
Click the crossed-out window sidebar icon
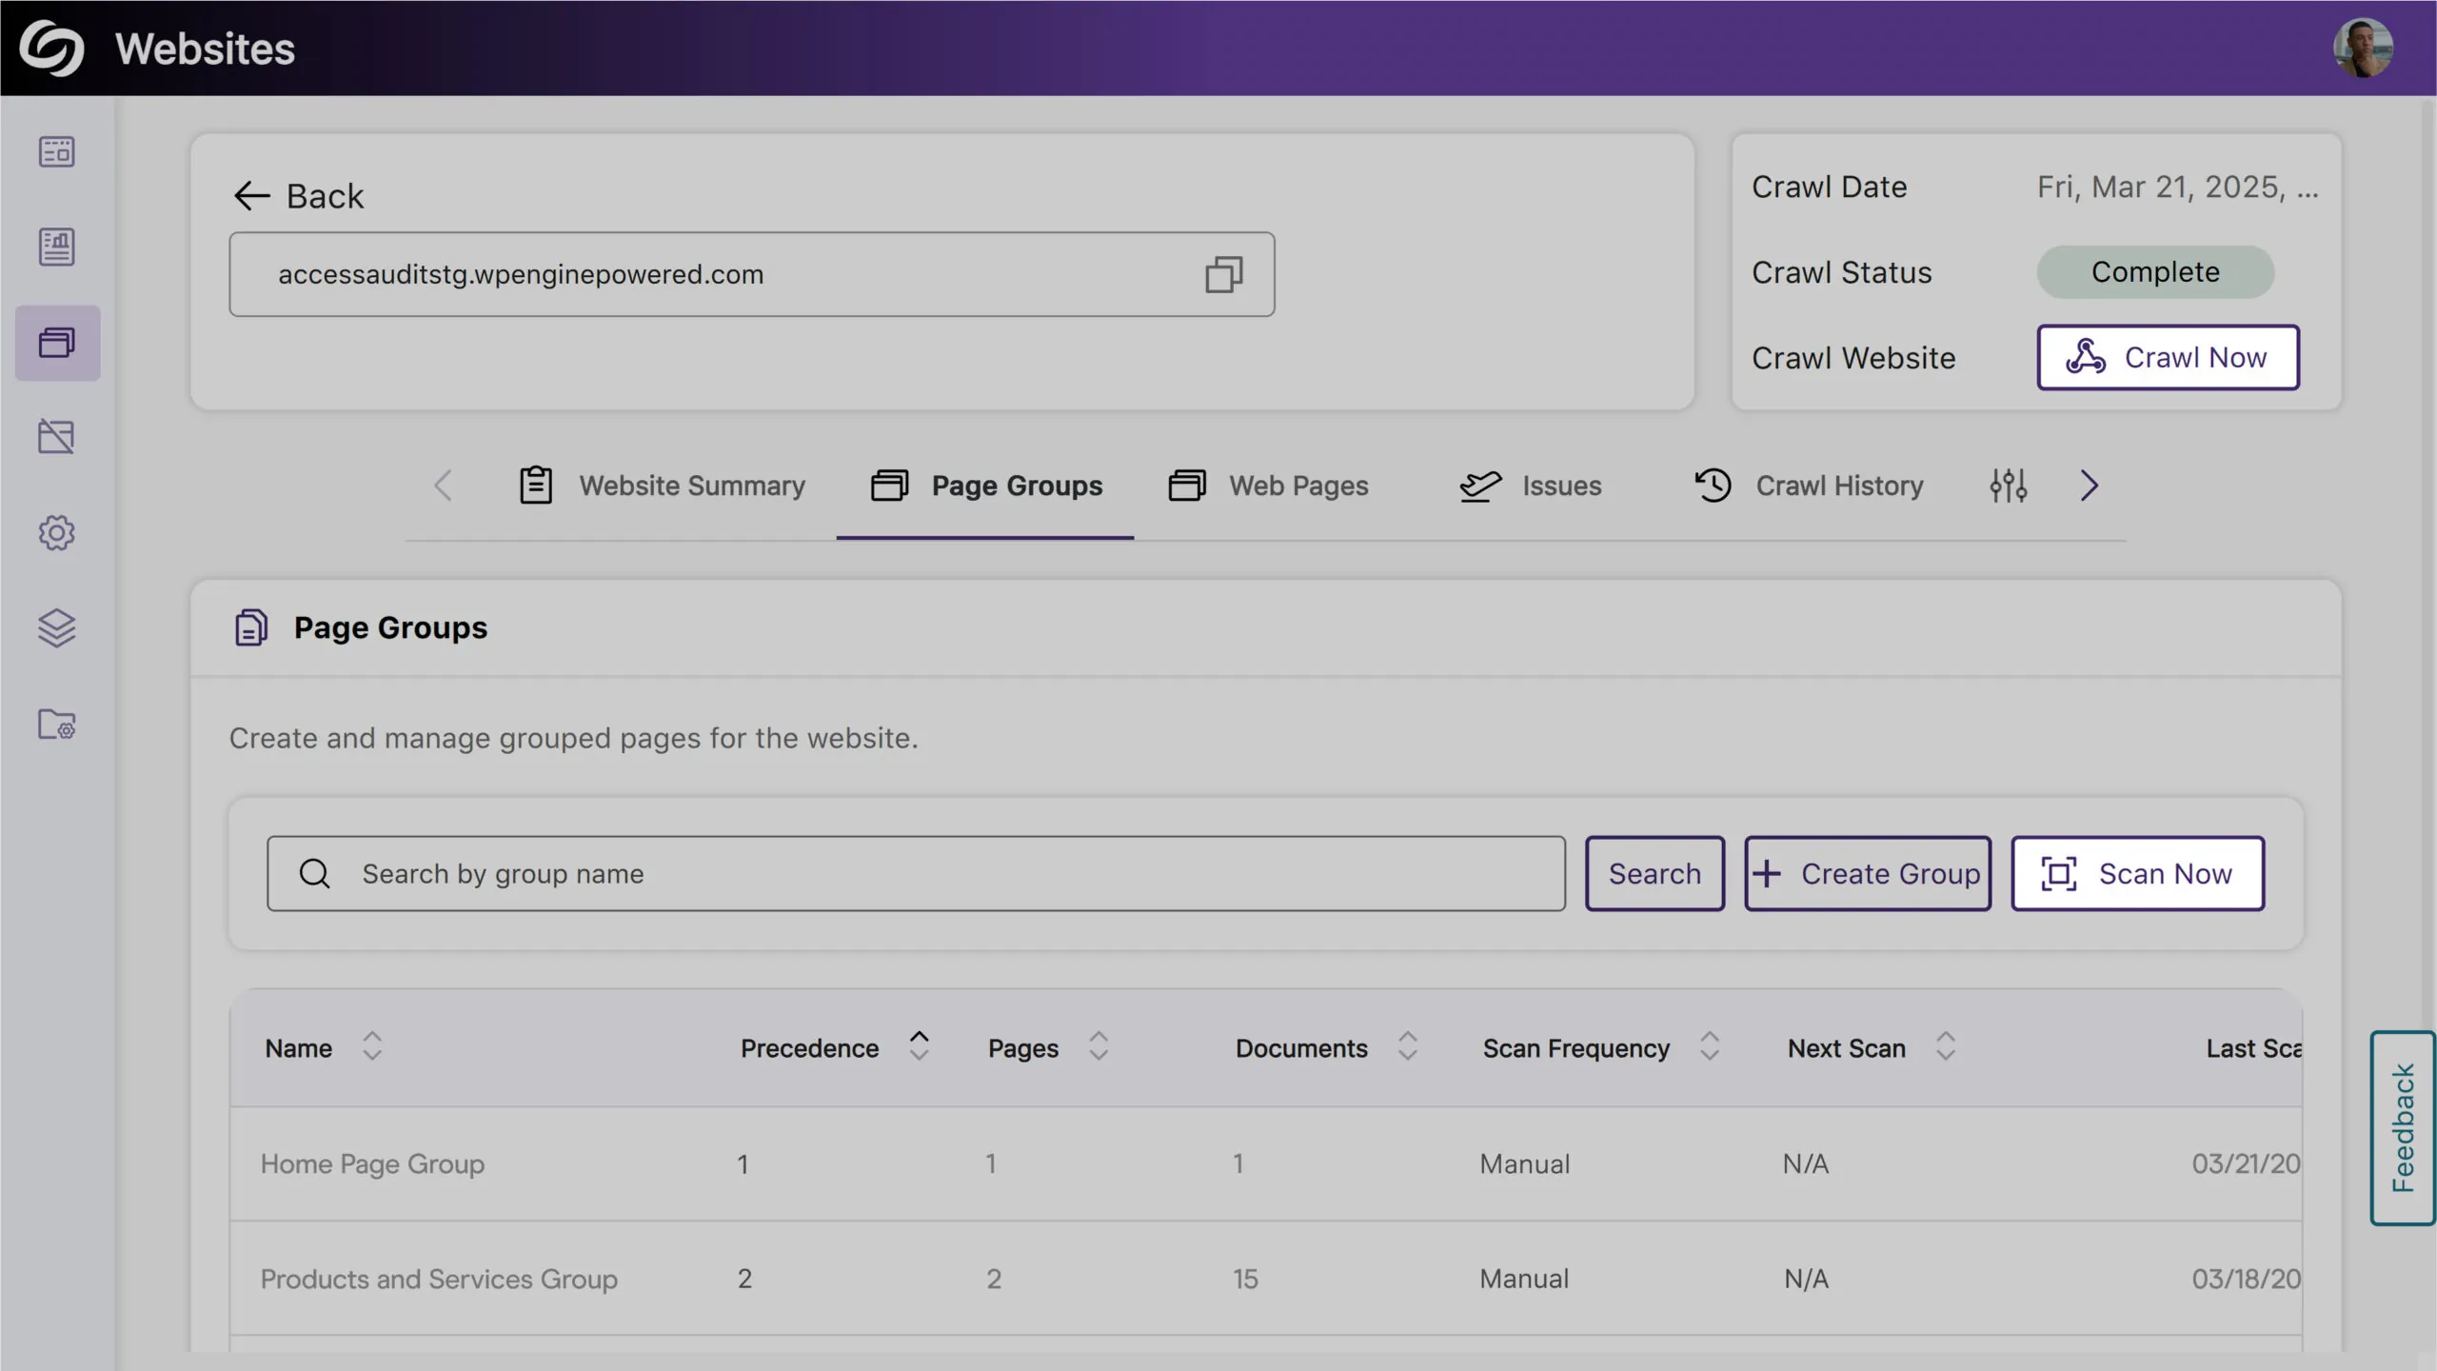coord(57,437)
